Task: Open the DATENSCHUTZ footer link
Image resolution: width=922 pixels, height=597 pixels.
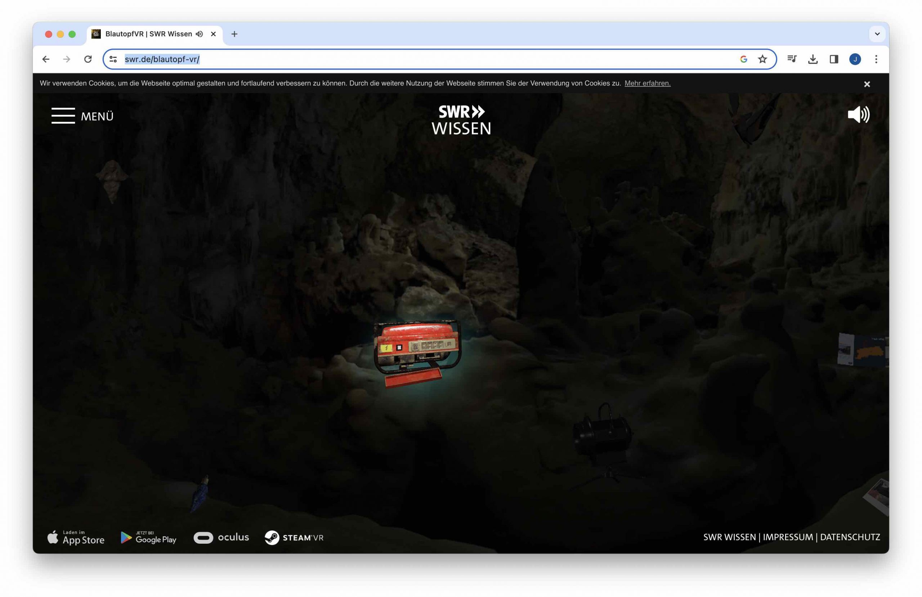Action: point(850,537)
